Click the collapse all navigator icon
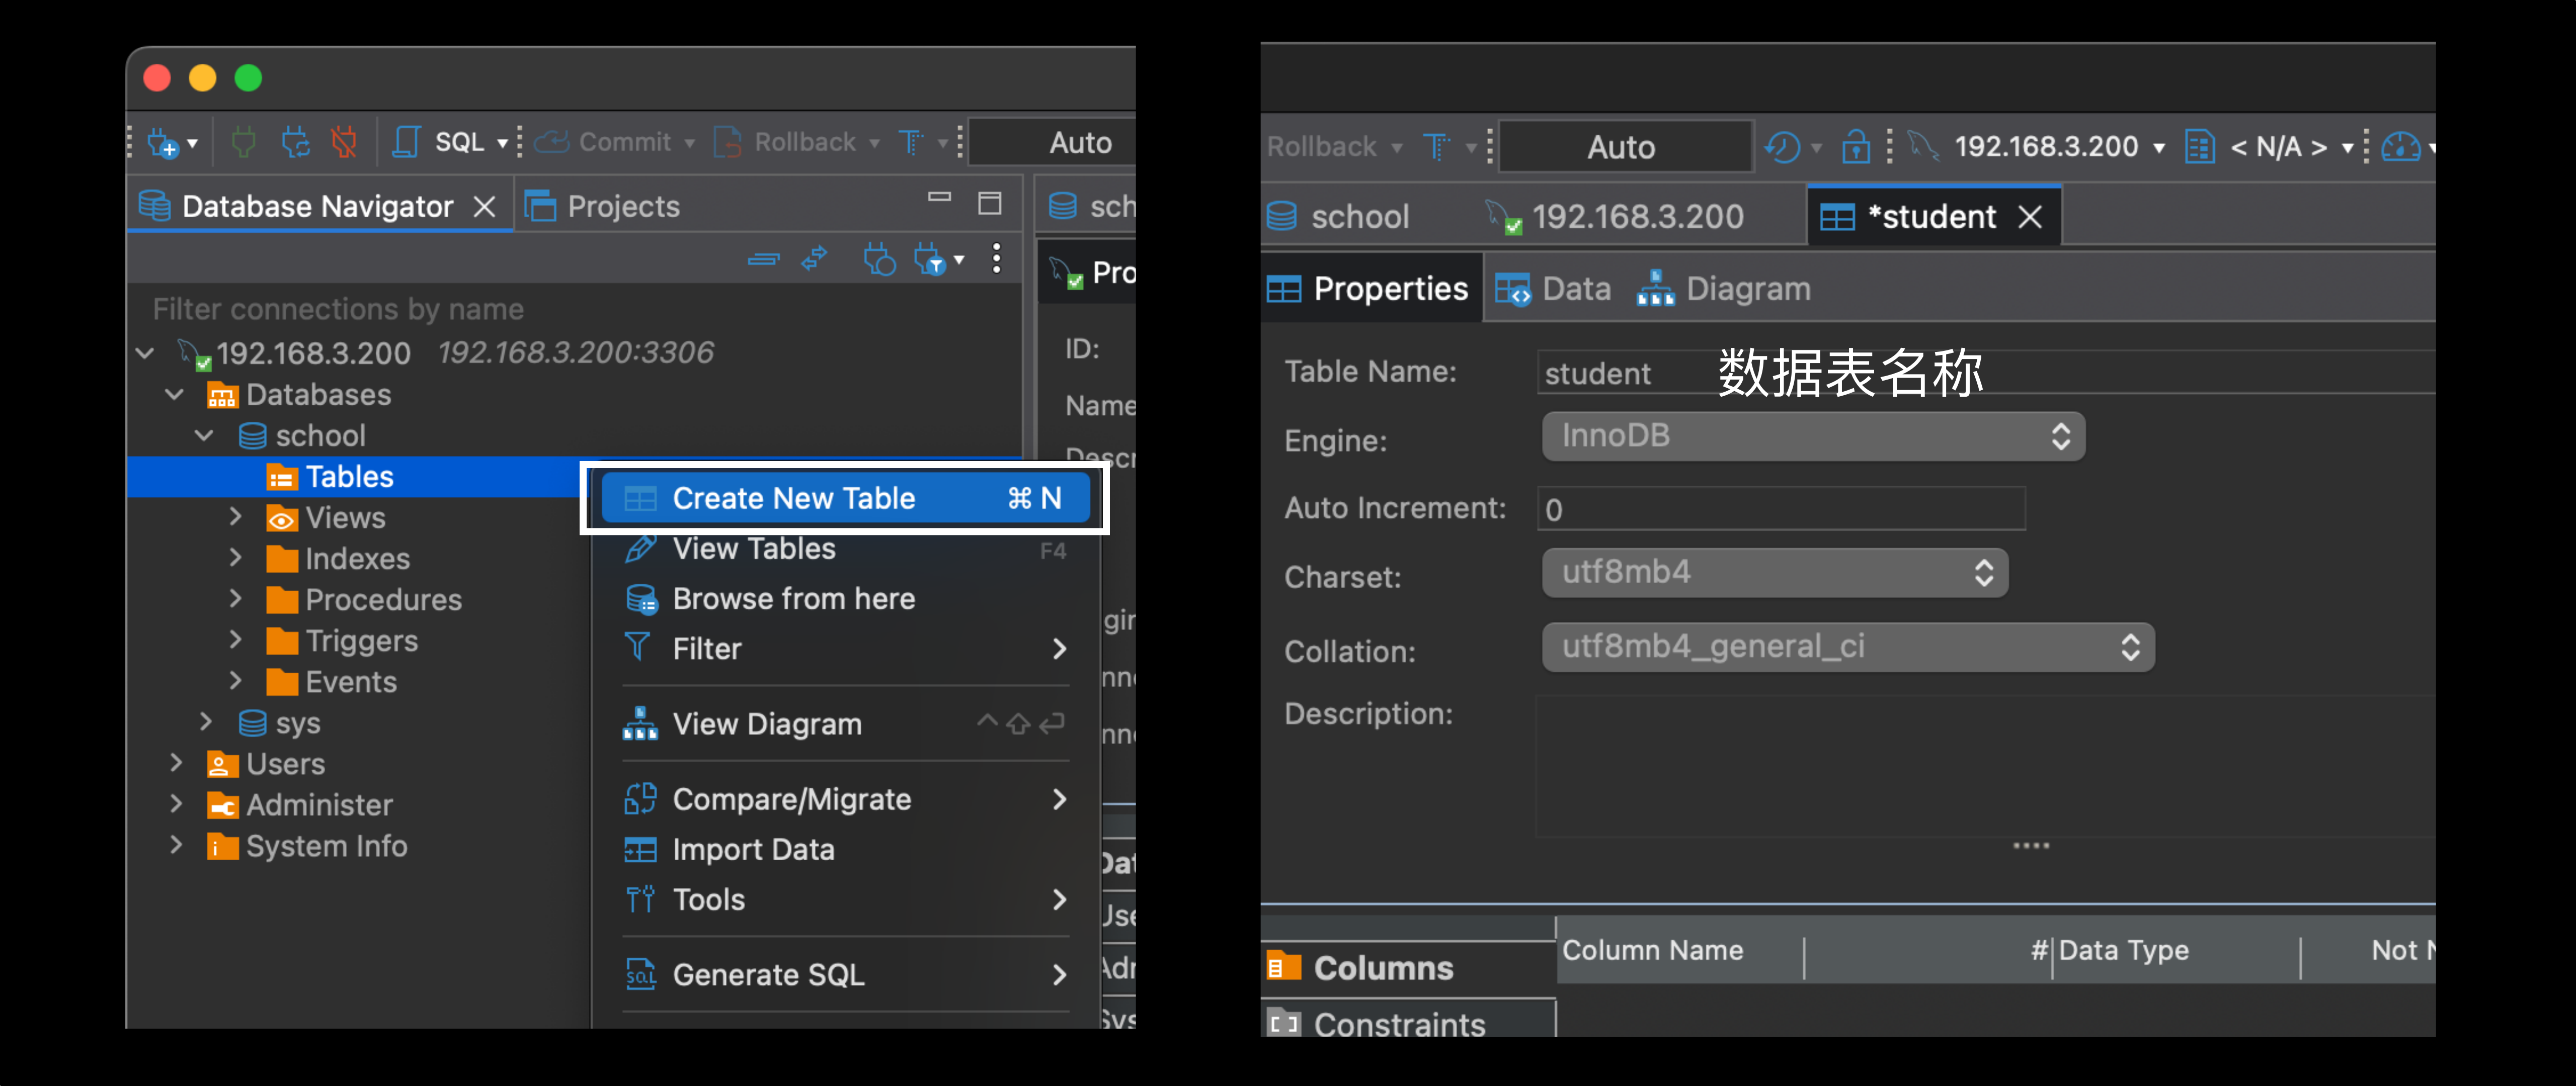2576x1086 pixels. [763, 260]
